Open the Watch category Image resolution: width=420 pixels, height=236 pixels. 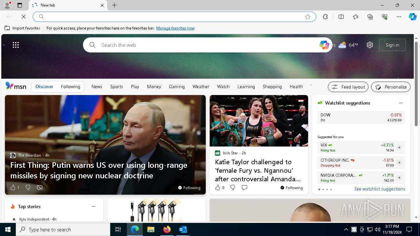pos(223,87)
